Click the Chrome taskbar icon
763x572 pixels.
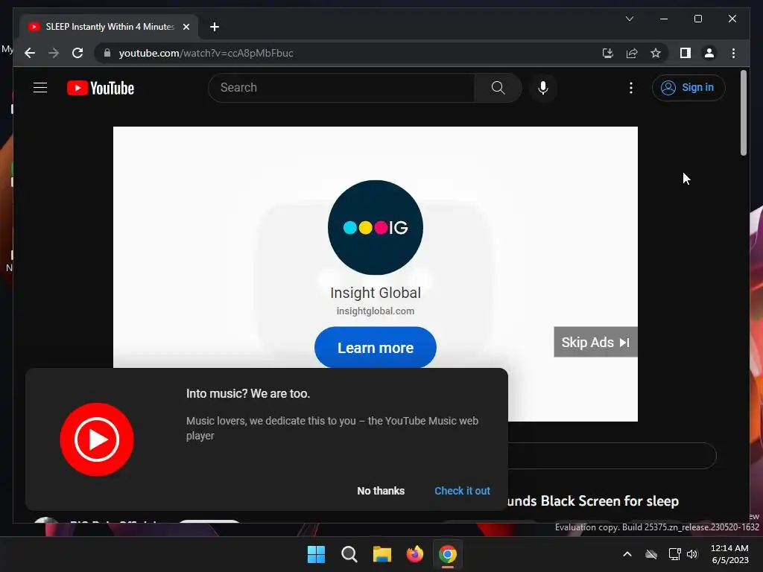coord(448,554)
